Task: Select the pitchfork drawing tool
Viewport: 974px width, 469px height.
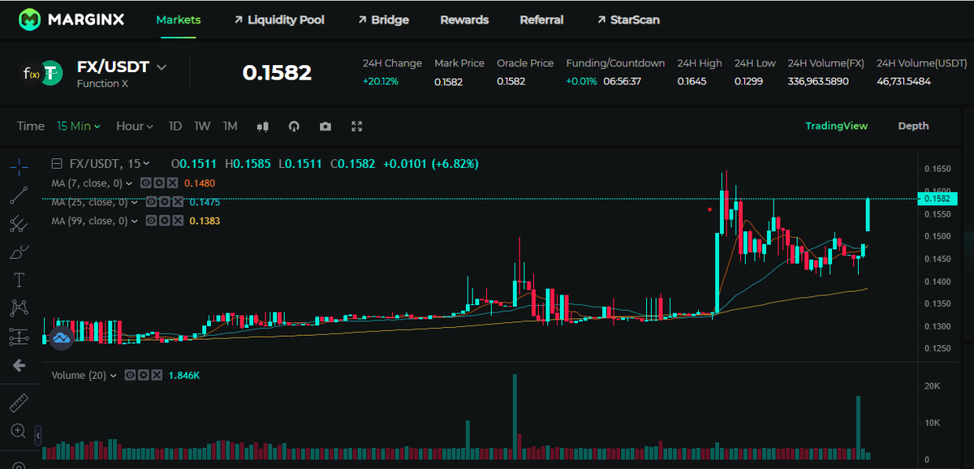Action: click(19, 224)
